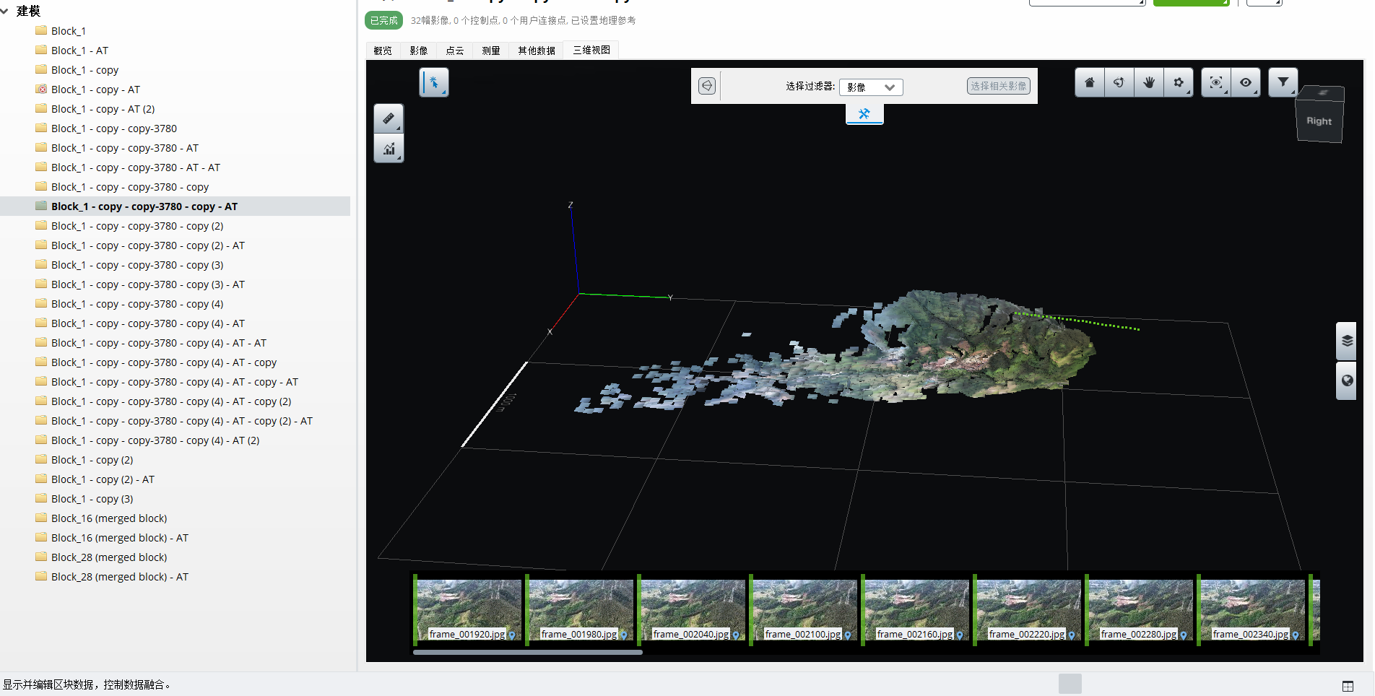Collapse the 建模 tree section

click(x=5, y=11)
